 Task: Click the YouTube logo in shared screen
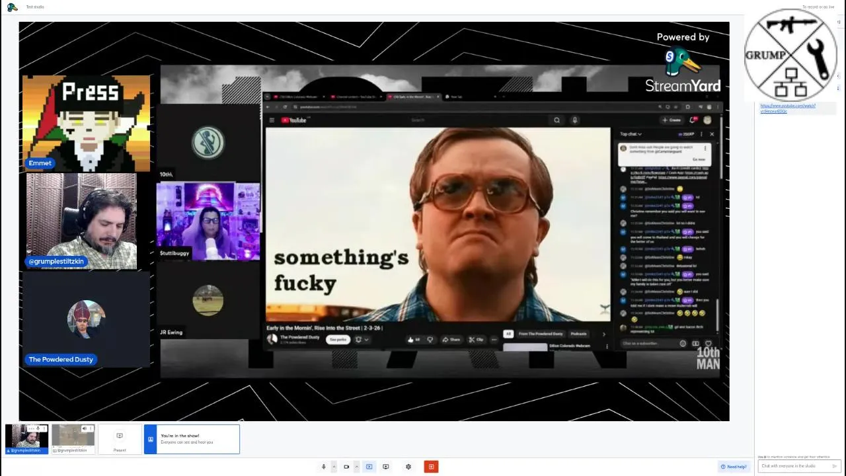pyautogui.click(x=295, y=120)
